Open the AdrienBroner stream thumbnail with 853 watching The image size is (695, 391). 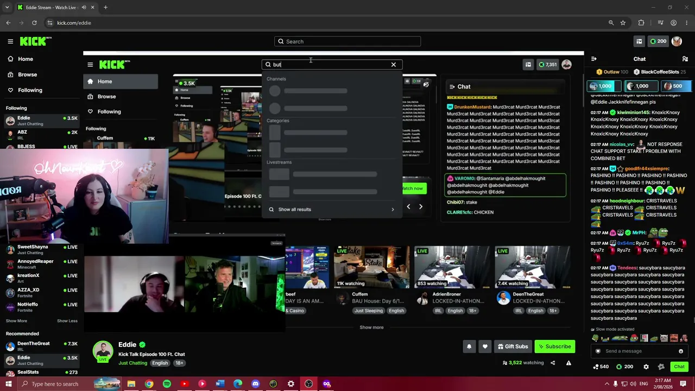tap(452, 267)
